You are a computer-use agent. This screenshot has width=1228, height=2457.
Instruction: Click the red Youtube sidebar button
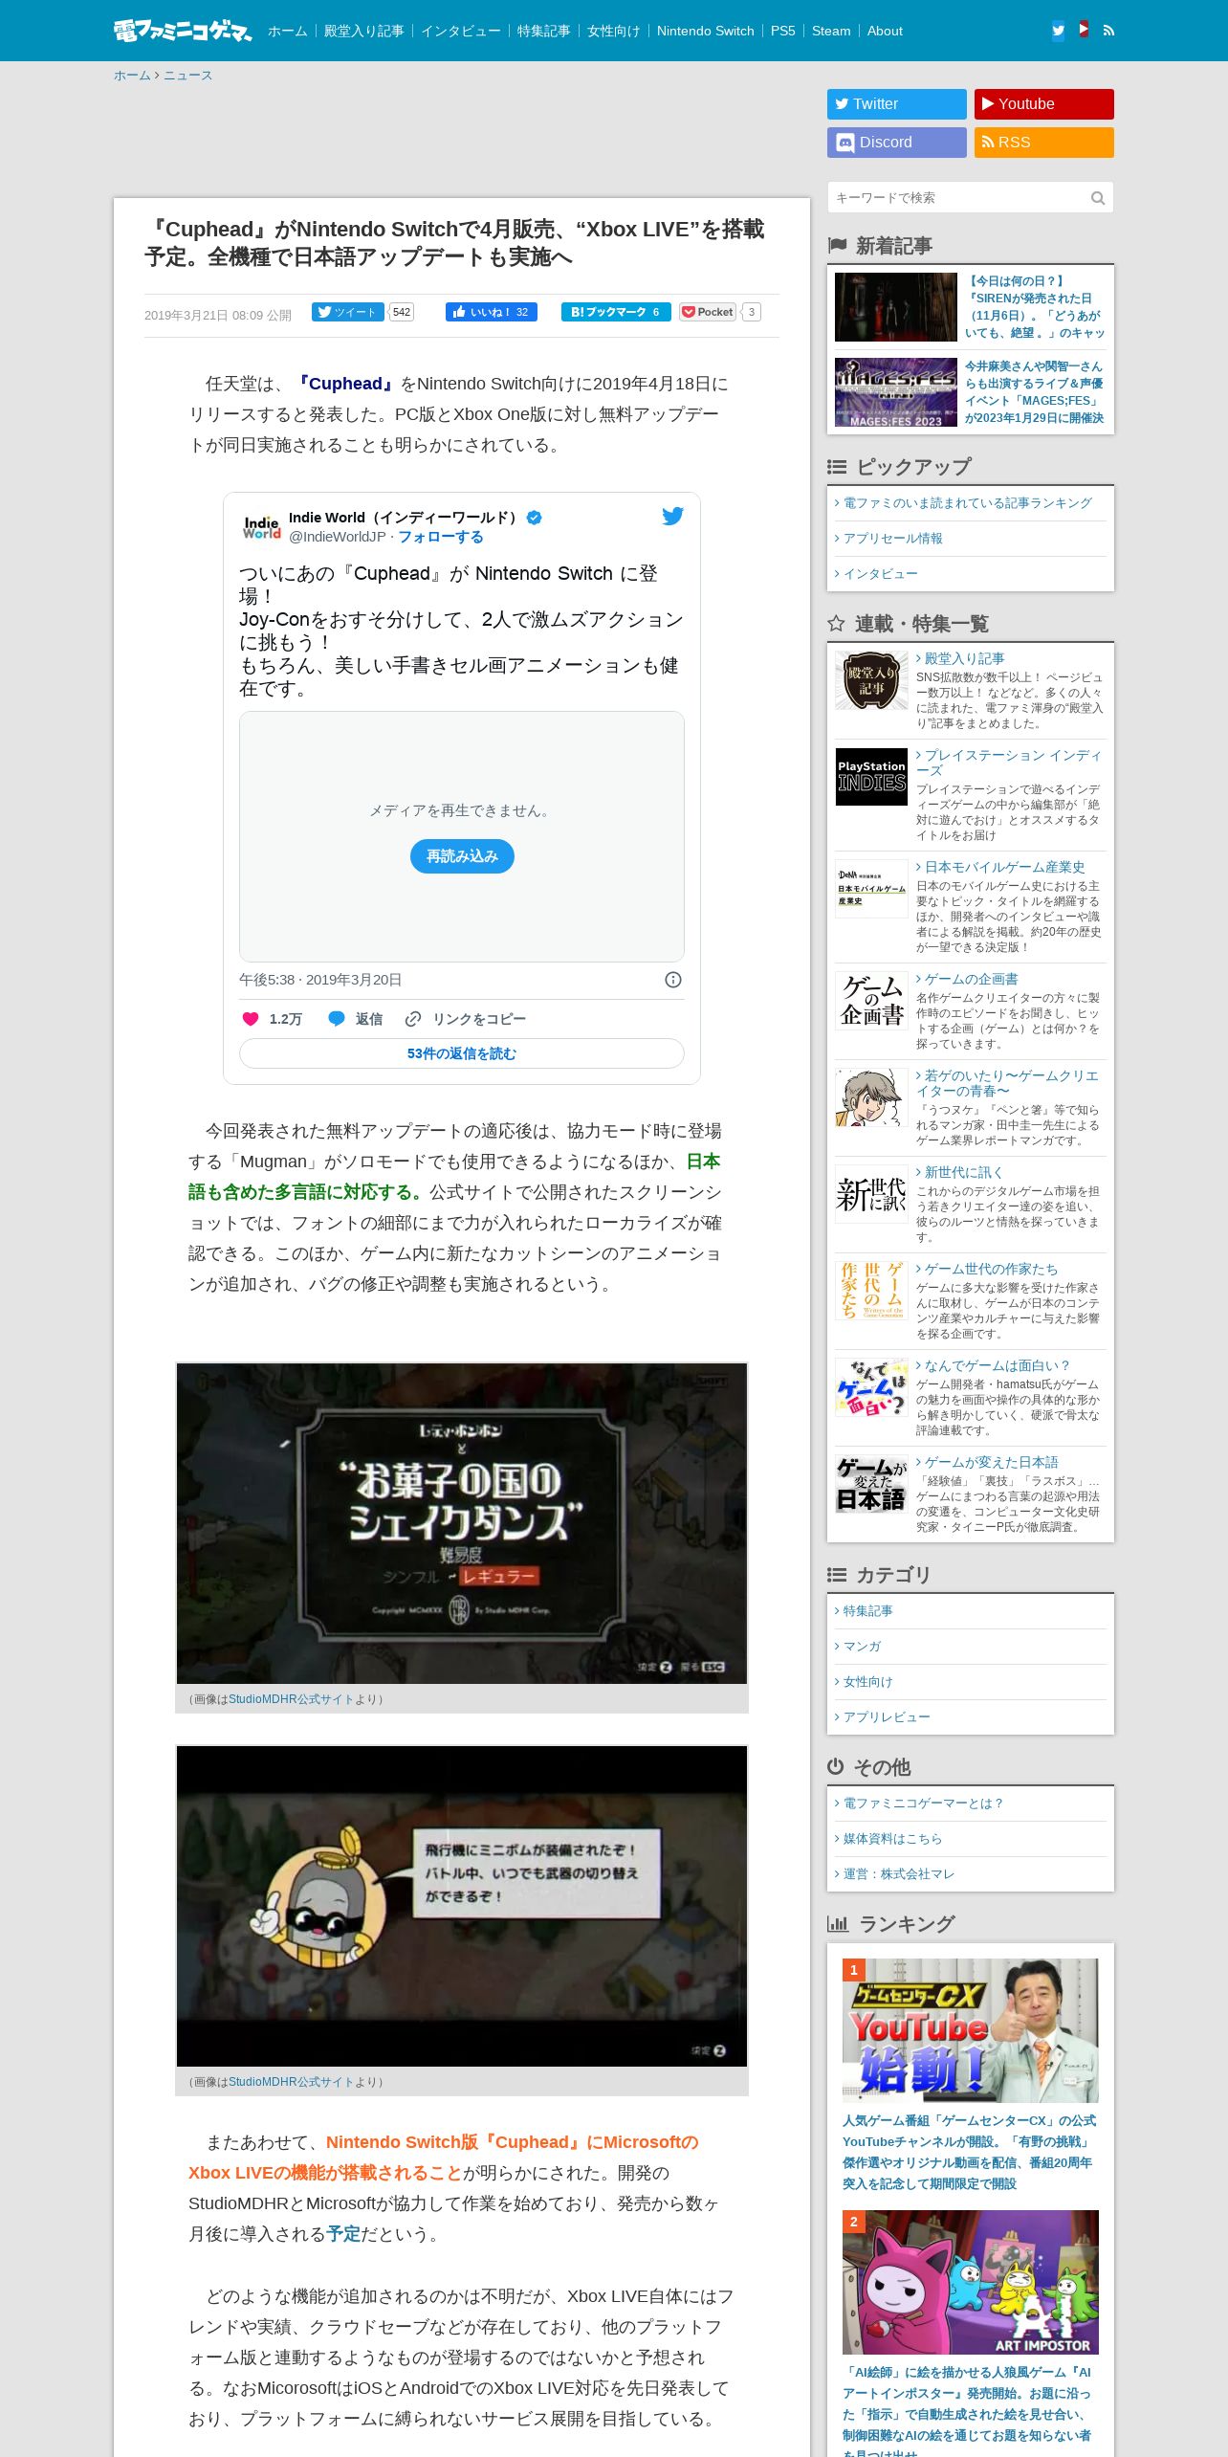pyautogui.click(x=1044, y=104)
